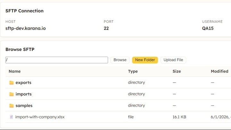Click the Size column header
Image resolution: width=231 pixels, height=130 pixels.
177,71
